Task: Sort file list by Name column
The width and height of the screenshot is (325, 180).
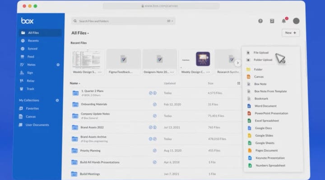Action: point(75,83)
